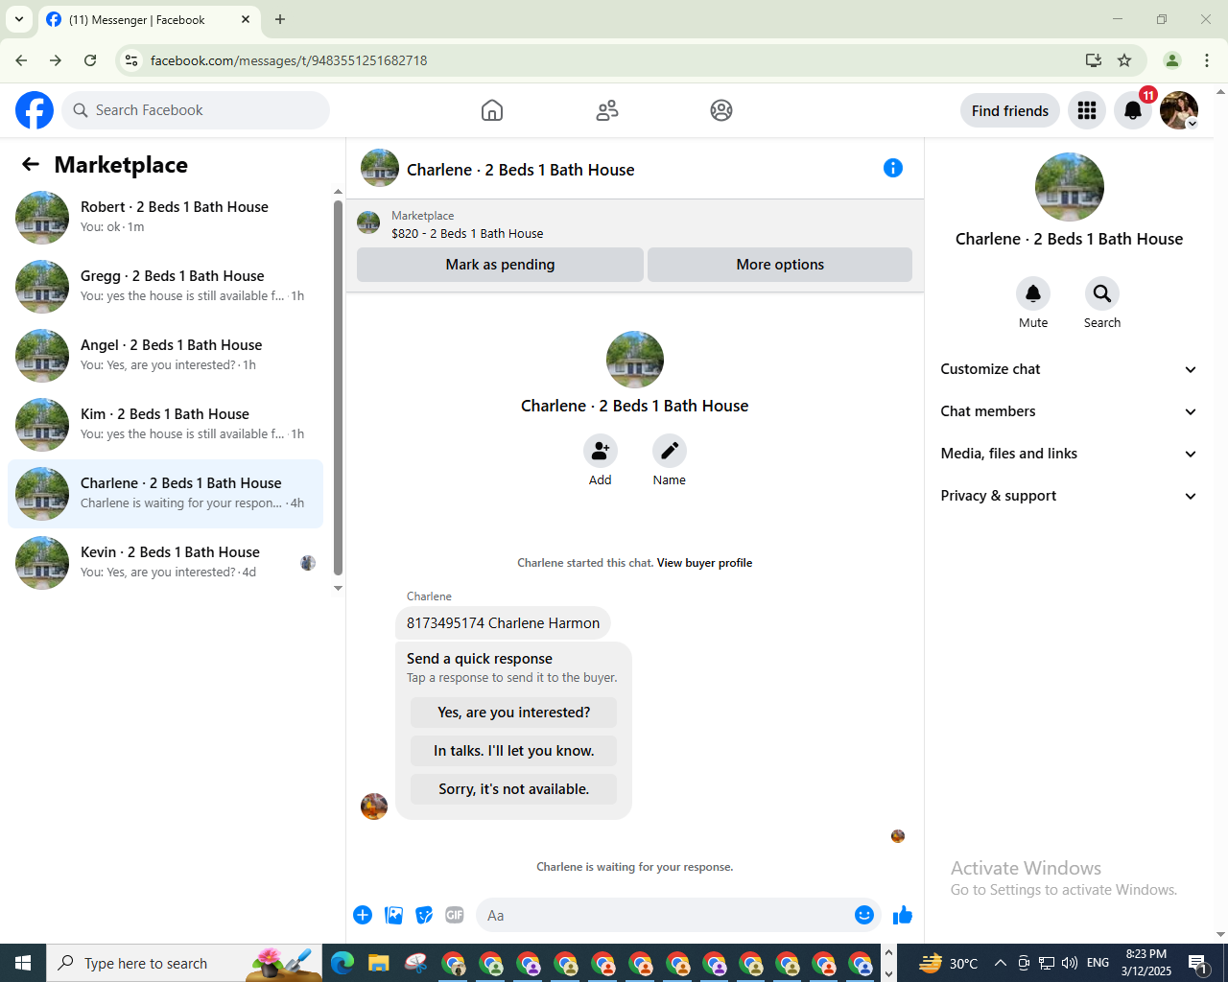This screenshot has width=1228, height=982.
Task: Open Gregg's 2 Beds 1 Bath House chat
Action: [165, 287]
